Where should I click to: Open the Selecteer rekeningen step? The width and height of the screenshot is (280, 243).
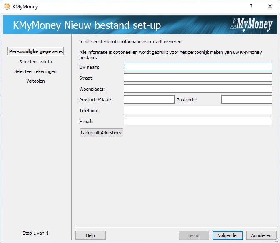coord(35,71)
